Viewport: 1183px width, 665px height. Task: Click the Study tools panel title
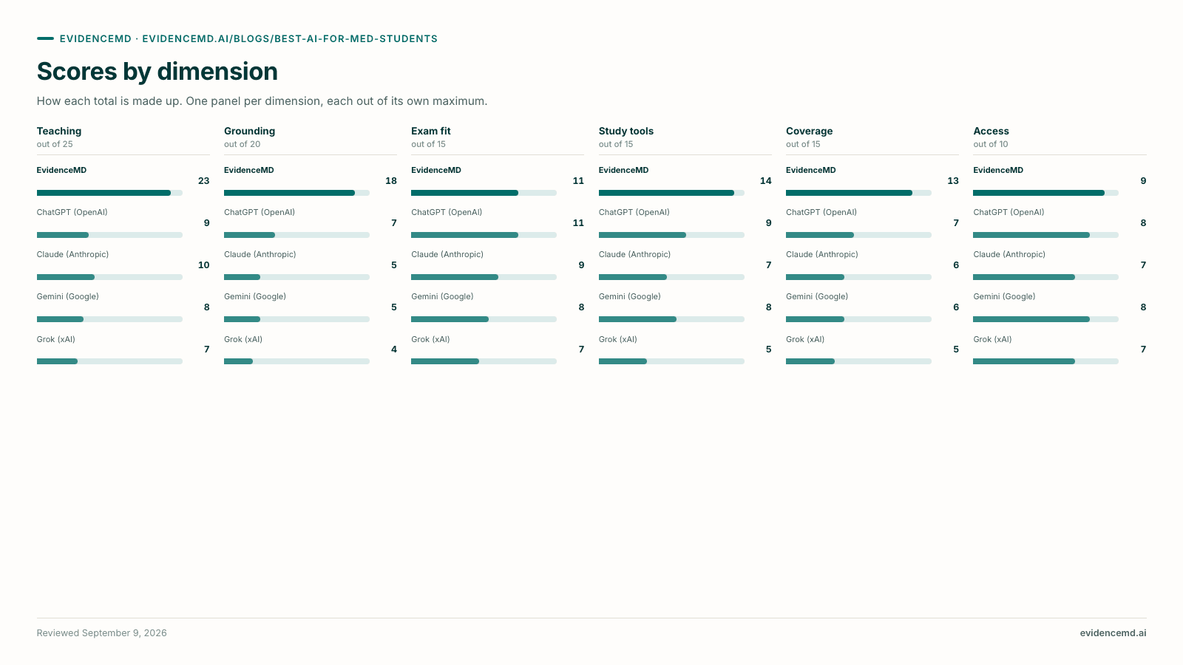(626, 131)
